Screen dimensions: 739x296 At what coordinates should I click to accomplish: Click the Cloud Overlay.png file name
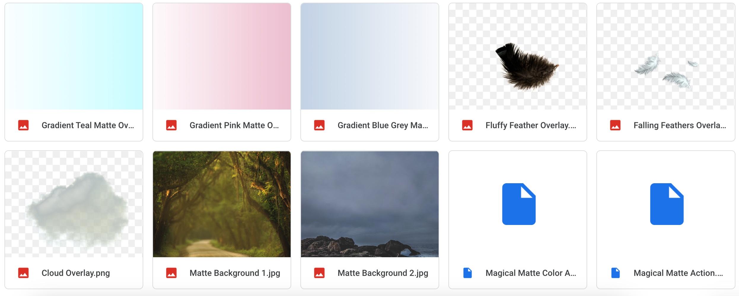click(76, 273)
